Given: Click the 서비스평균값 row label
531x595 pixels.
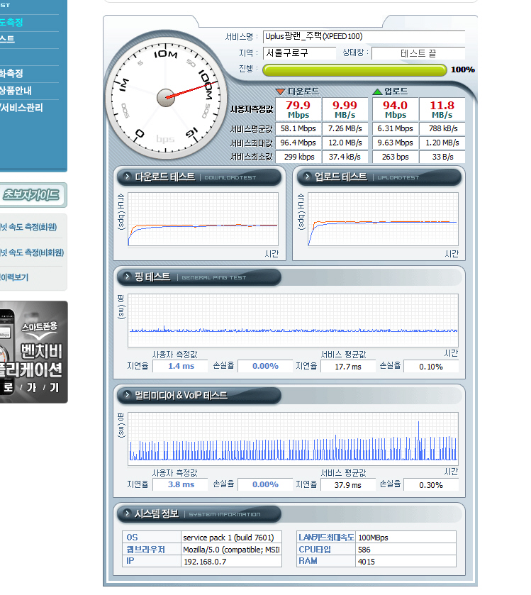Looking at the screenshot, I should click(252, 129).
